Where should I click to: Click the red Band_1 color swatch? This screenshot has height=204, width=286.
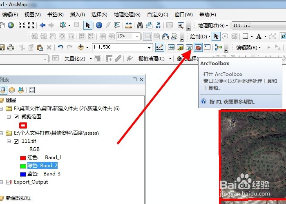[23, 158]
